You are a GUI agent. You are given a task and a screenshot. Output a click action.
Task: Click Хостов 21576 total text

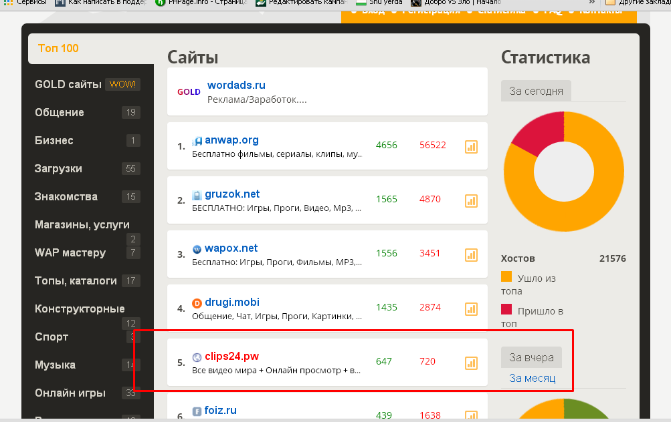click(x=563, y=258)
